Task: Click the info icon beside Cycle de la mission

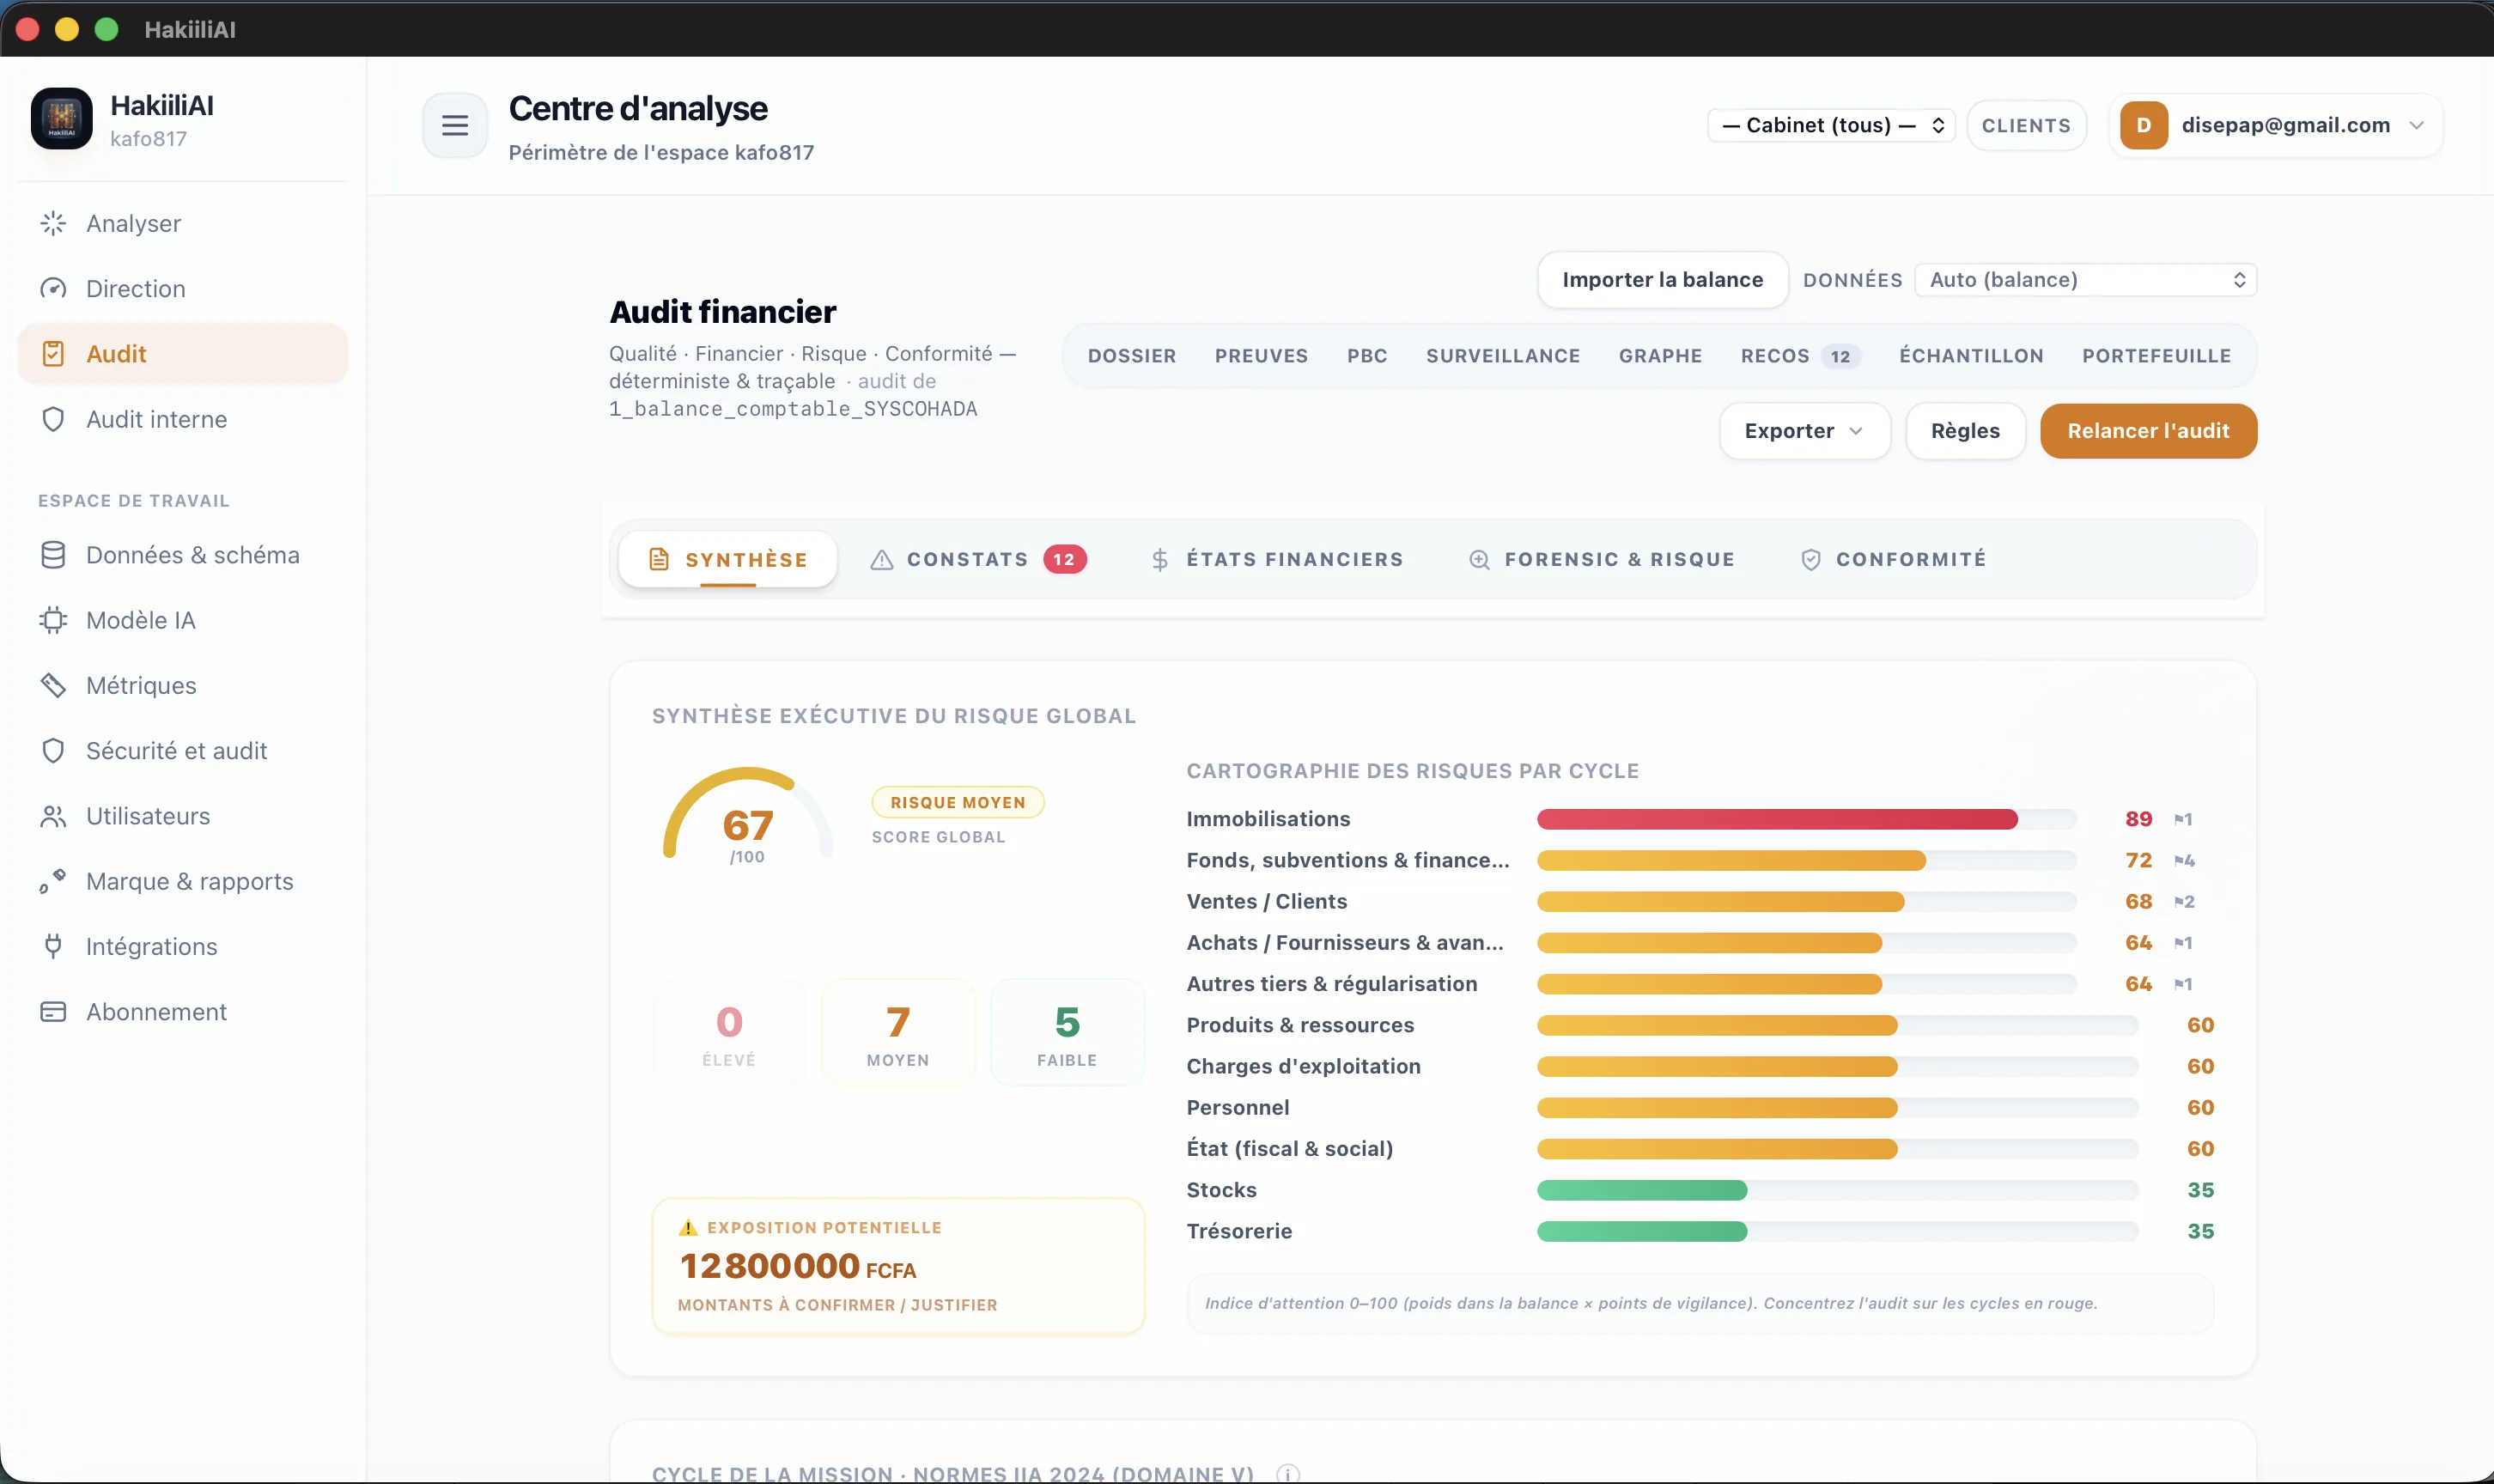Action: (x=1288, y=1474)
